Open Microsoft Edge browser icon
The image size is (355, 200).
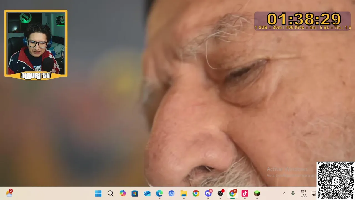click(159, 194)
